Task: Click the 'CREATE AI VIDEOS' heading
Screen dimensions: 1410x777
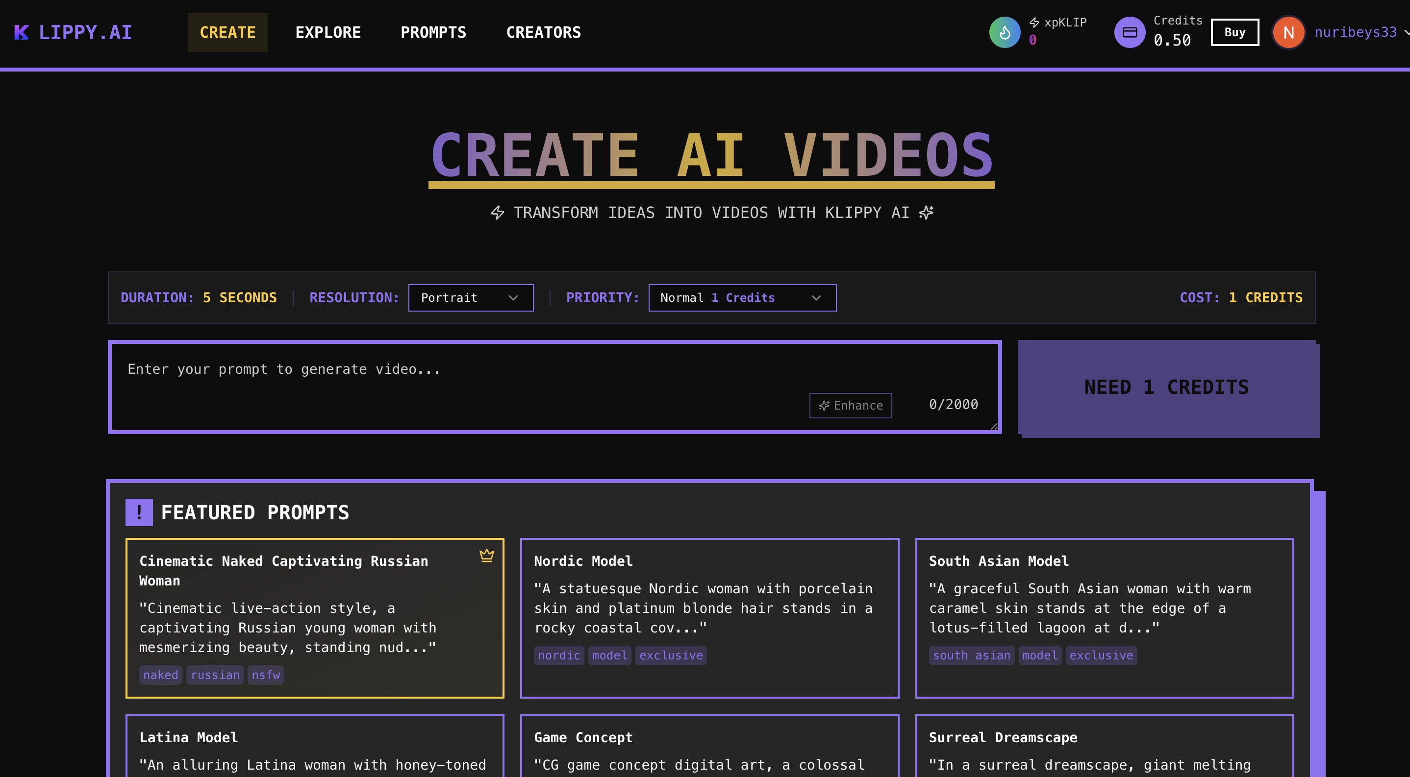Action: click(711, 155)
